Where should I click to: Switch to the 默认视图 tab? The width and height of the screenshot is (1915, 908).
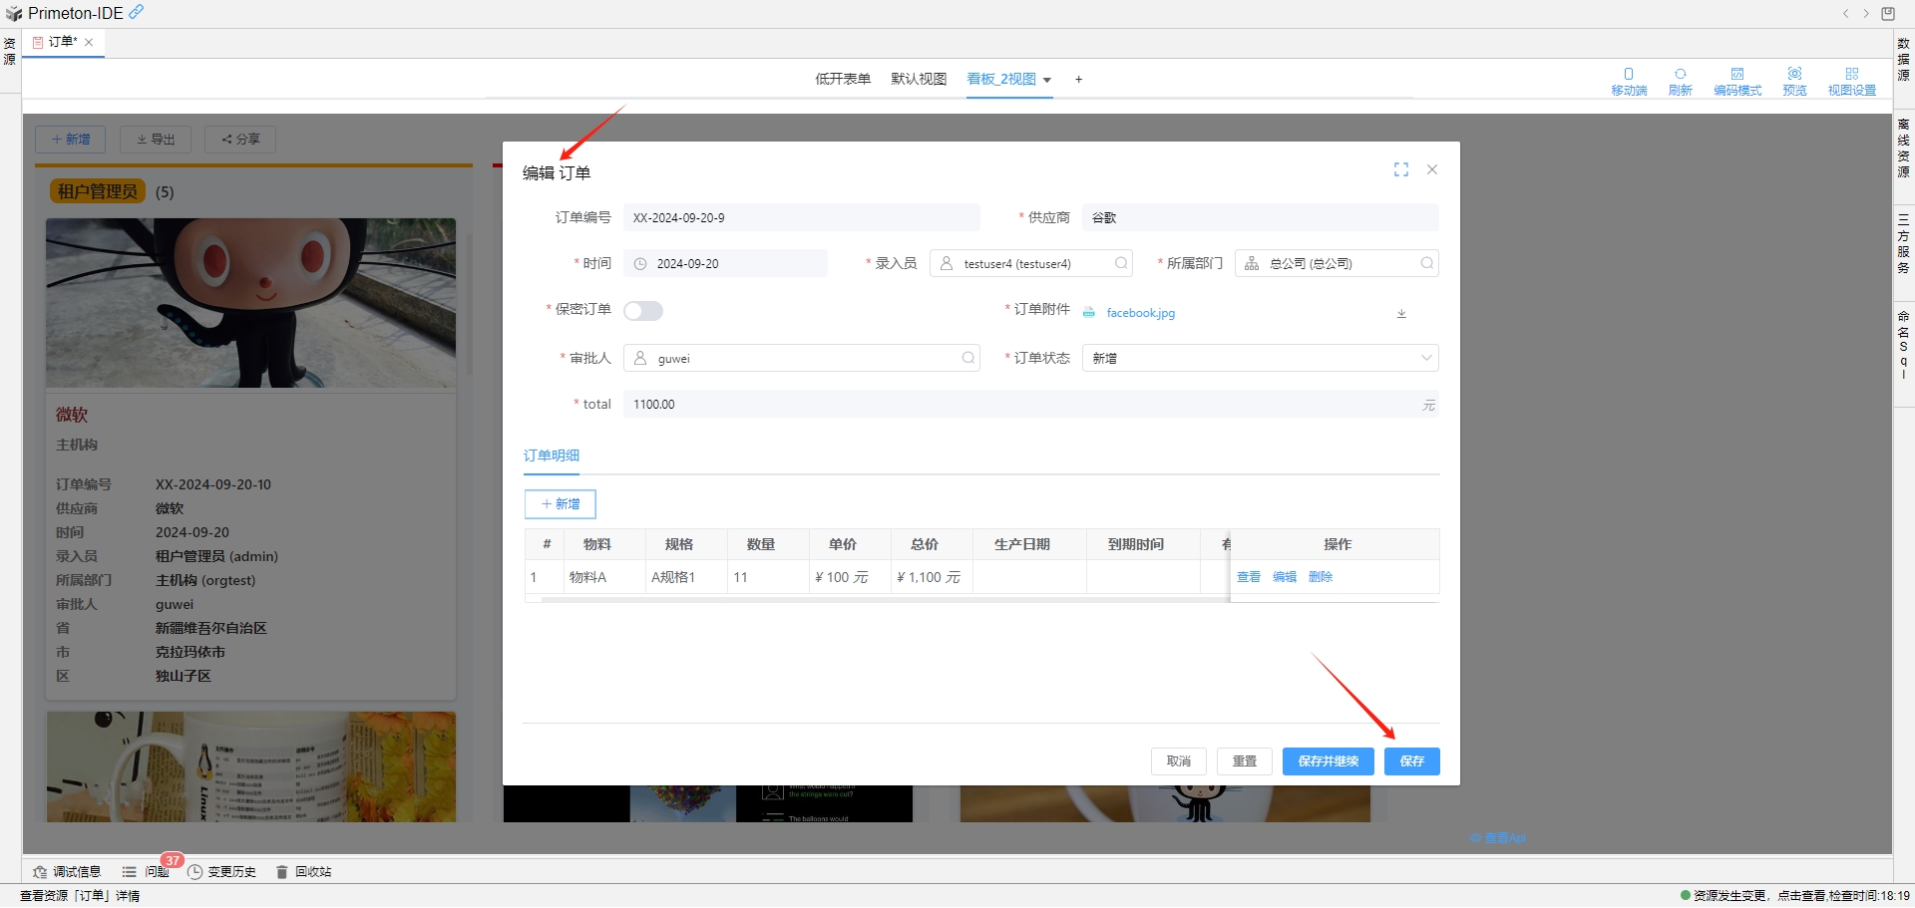(918, 80)
